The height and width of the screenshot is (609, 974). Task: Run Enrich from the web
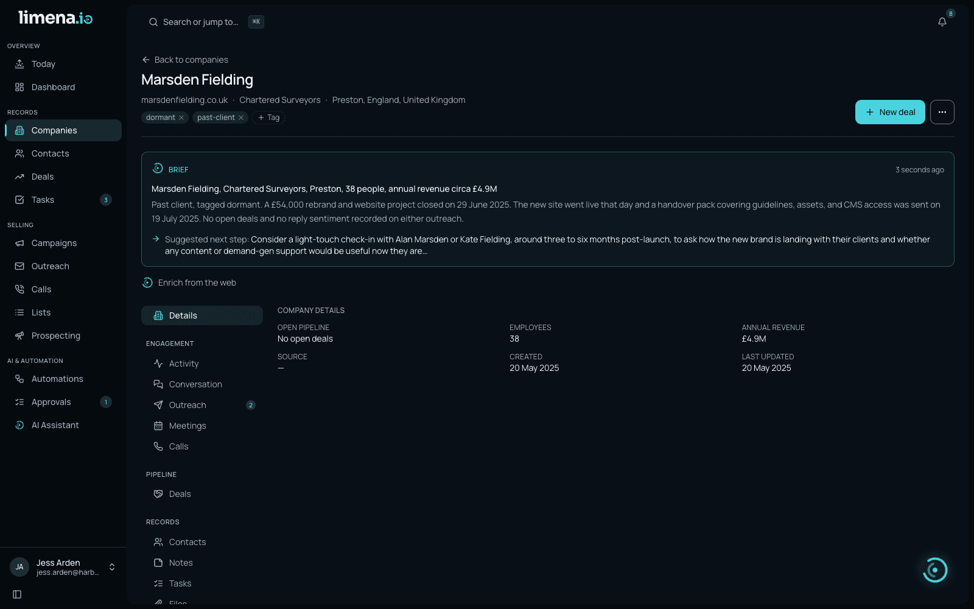pos(189,283)
